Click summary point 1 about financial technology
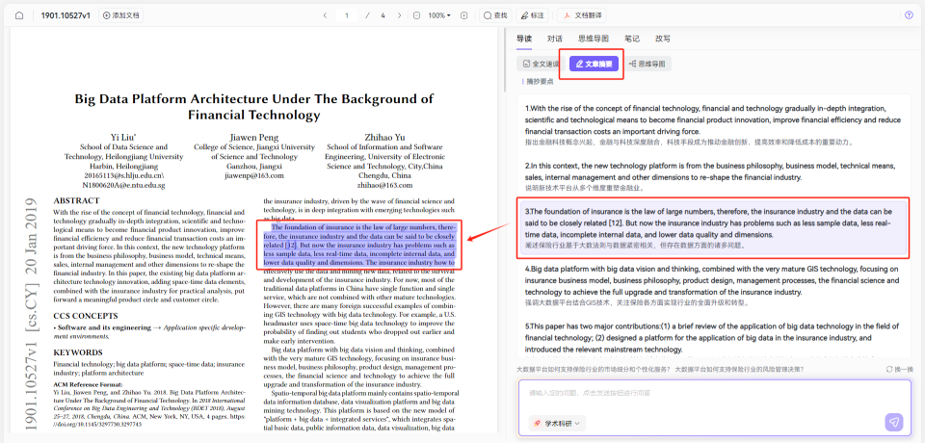 tap(713, 125)
